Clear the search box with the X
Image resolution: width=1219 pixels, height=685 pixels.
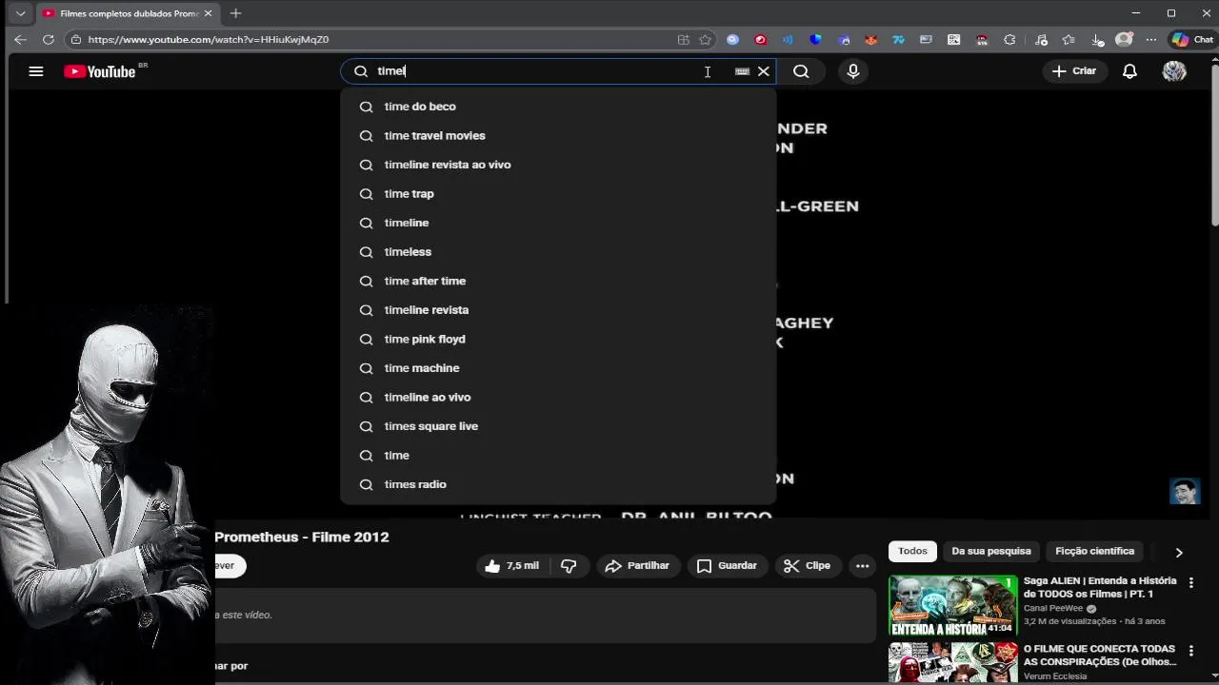click(x=764, y=71)
